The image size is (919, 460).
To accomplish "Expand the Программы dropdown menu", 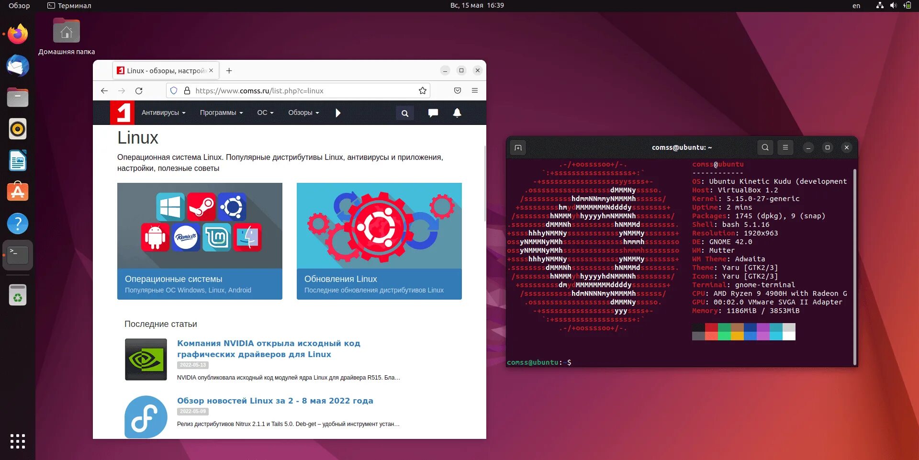I will coord(222,113).
